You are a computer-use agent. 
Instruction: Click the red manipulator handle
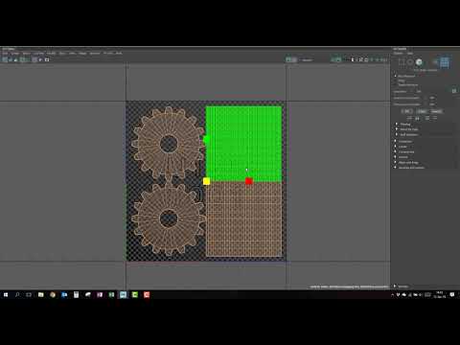pyautogui.click(x=249, y=181)
